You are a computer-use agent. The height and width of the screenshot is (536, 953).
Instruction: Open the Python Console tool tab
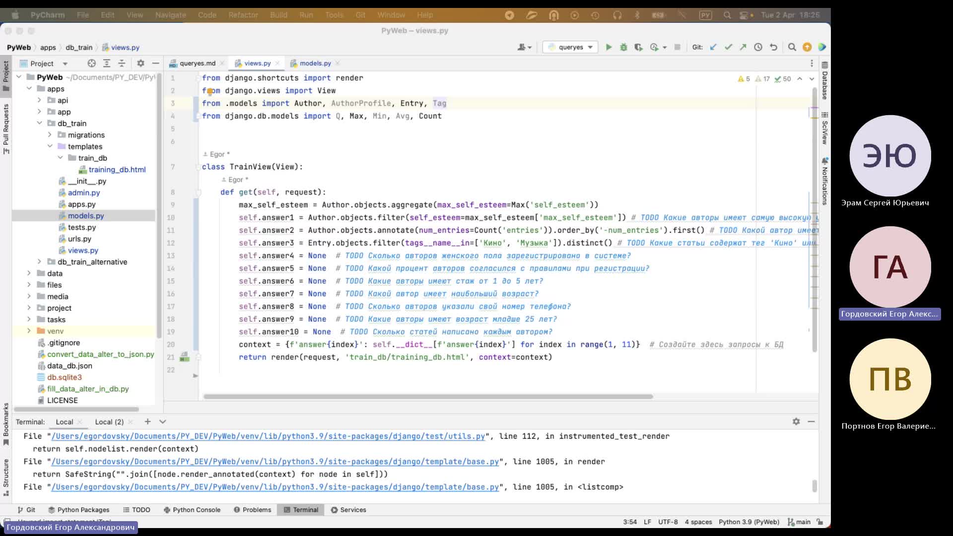(192, 510)
